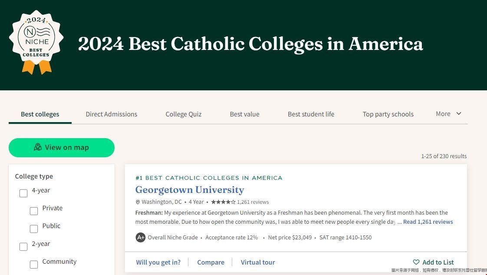
Task: Click the 1-25 of 230 results text
Action: pyautogui.click(x=444, y=156)
